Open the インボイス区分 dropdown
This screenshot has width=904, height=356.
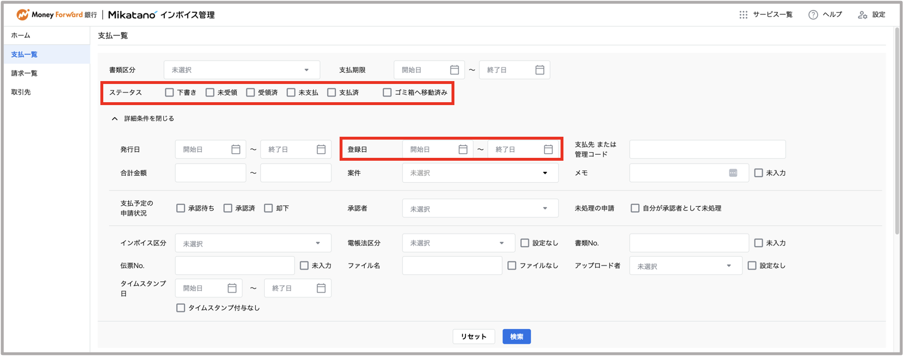click(x=253, y=243)
